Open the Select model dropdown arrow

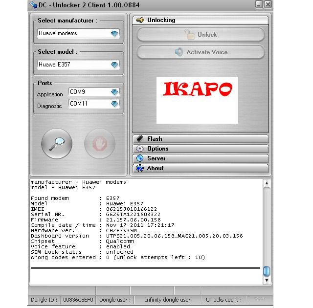(114, 65)
